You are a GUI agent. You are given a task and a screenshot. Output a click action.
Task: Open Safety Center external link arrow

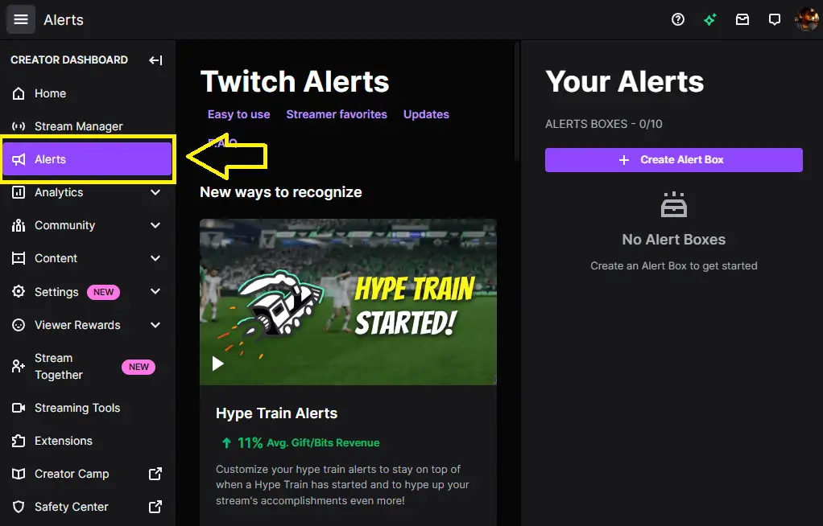click(155, 508)
